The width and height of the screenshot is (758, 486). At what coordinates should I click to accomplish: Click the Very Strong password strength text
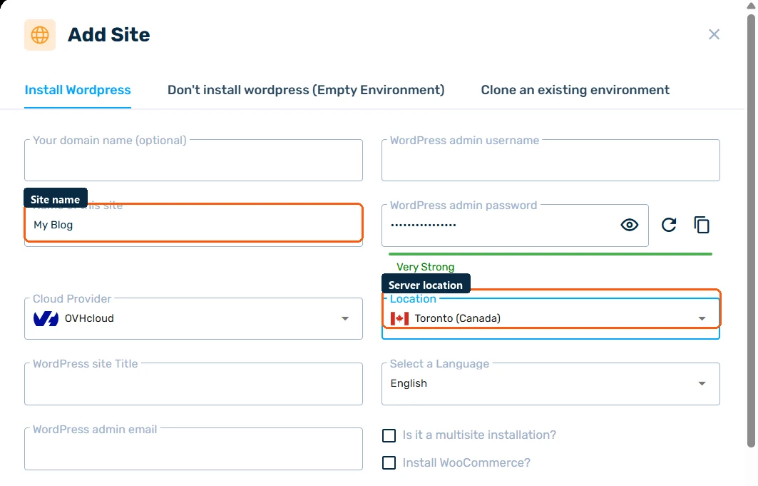click(426, 267)
